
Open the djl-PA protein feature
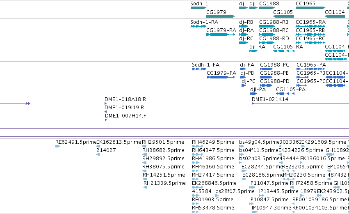point(254,94)
